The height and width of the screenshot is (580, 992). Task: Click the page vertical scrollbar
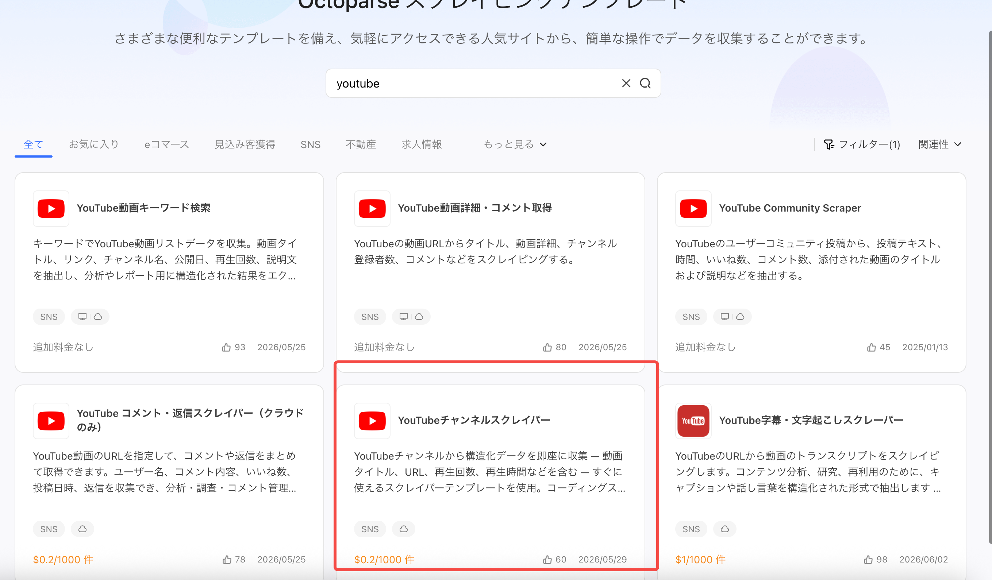(x=990, y=287)
